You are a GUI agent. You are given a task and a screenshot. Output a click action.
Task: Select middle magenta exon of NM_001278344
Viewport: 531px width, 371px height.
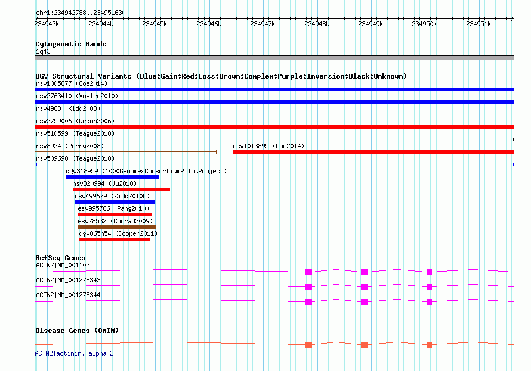(365, 302)
